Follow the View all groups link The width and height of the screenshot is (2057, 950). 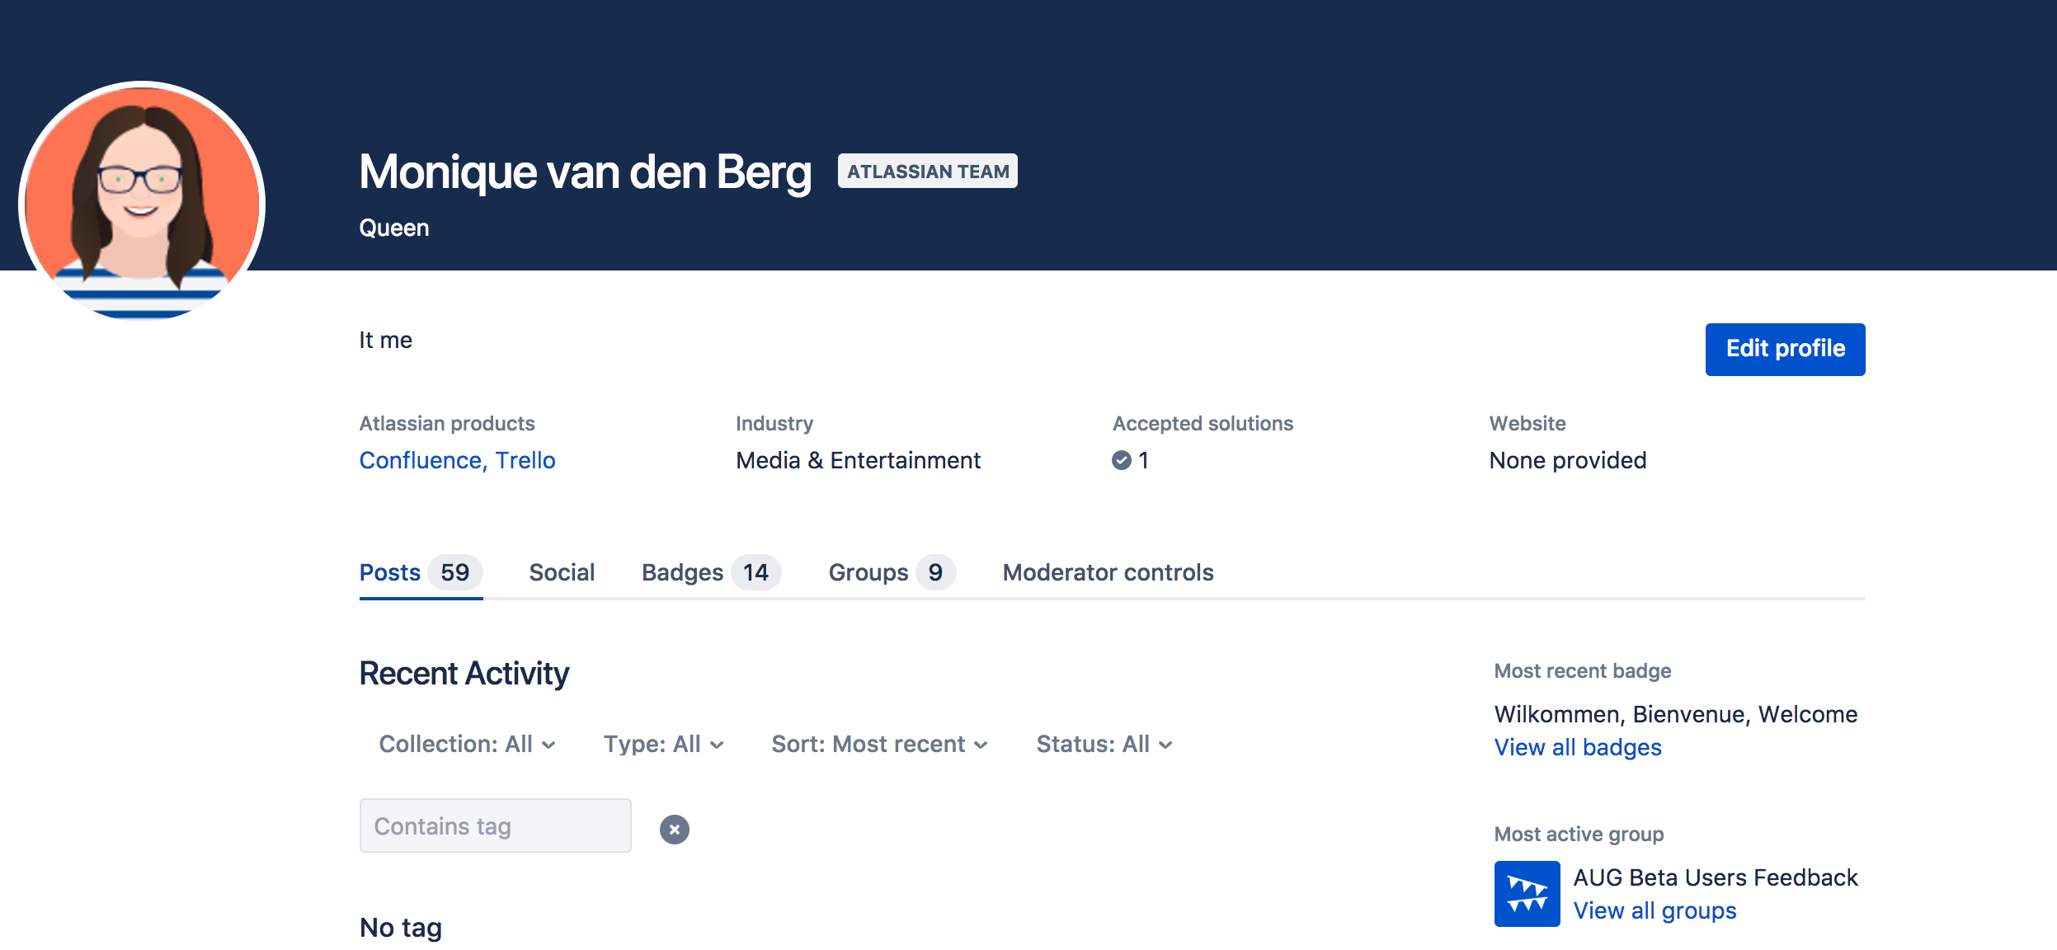point(1655,910)
